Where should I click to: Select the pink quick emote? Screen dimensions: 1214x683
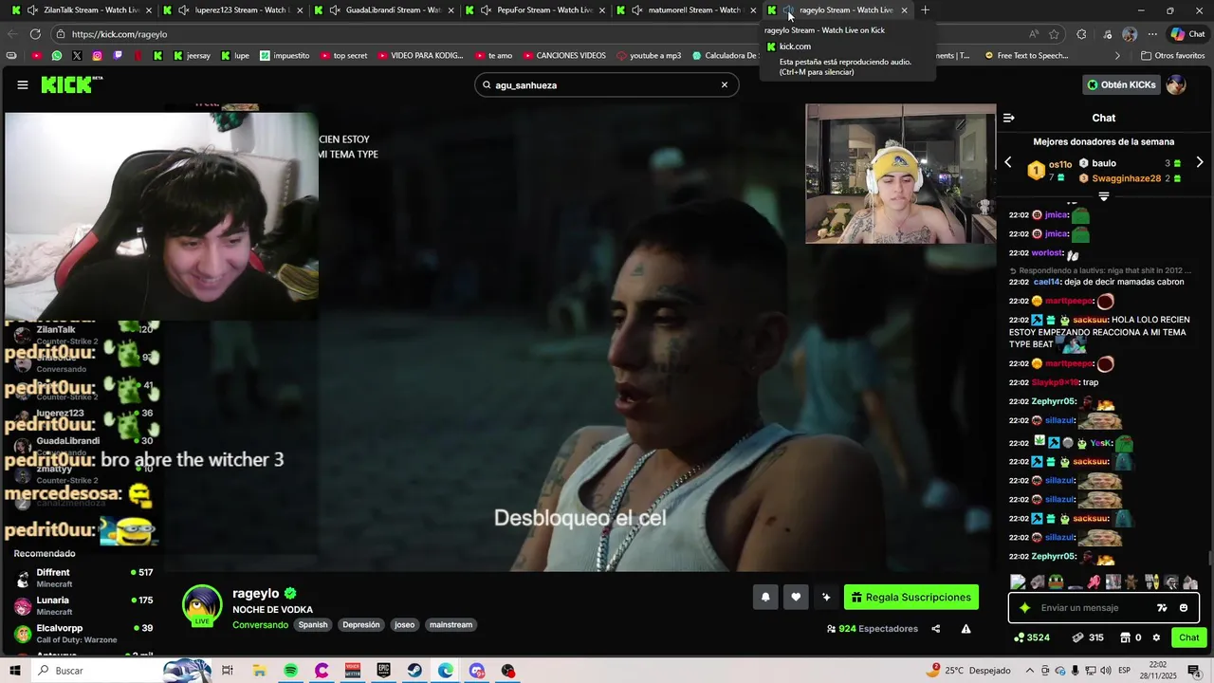[x=1094, y=582]
